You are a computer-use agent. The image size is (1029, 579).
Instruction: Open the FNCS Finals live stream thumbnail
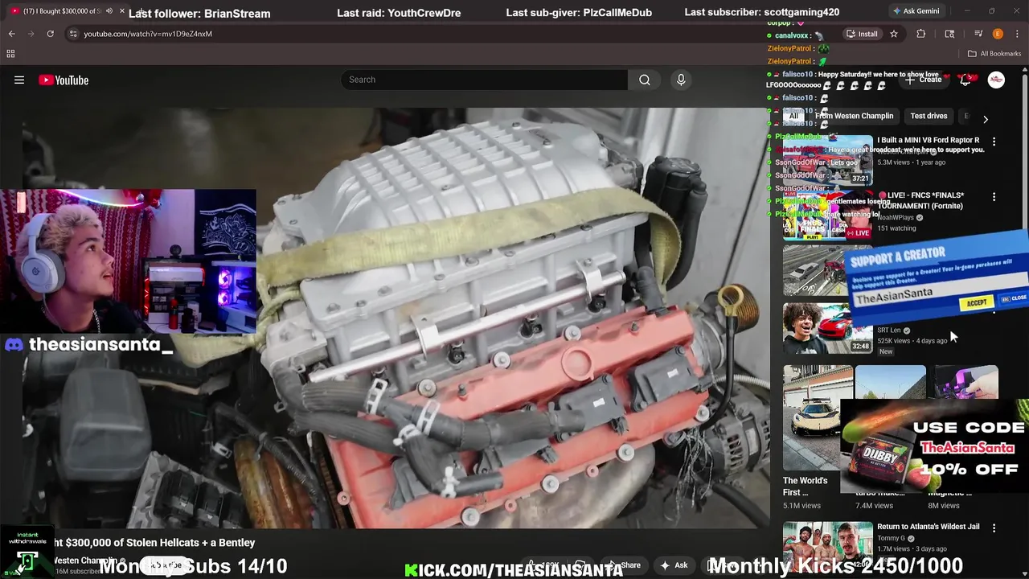(x=828, y=215)
